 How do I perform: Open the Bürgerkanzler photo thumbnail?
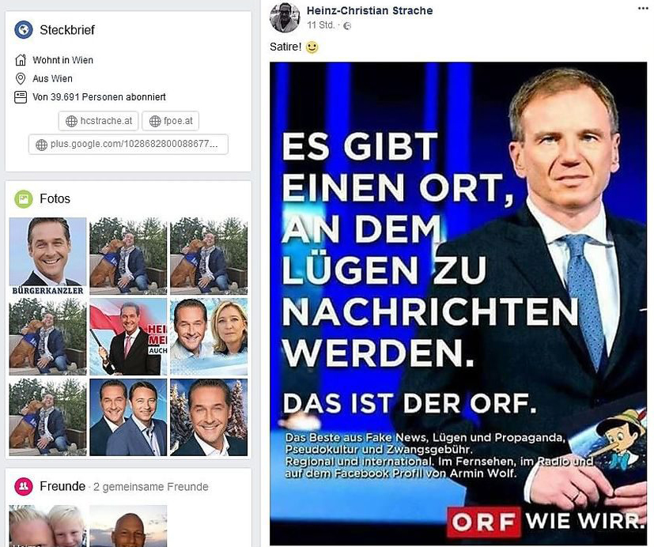[x=48, y=256]
